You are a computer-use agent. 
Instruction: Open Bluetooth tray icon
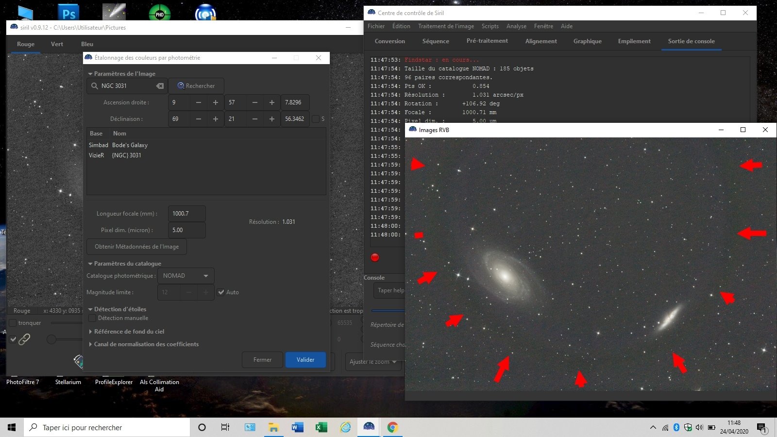[x=676, y=427]
